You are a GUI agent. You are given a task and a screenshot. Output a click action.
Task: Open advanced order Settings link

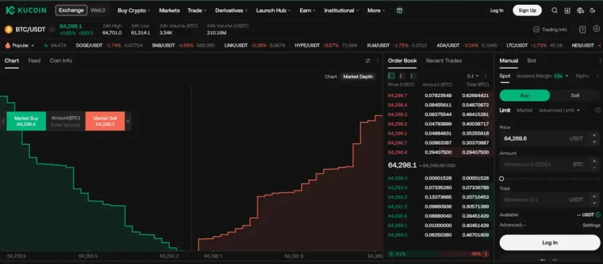coord(591,224)
